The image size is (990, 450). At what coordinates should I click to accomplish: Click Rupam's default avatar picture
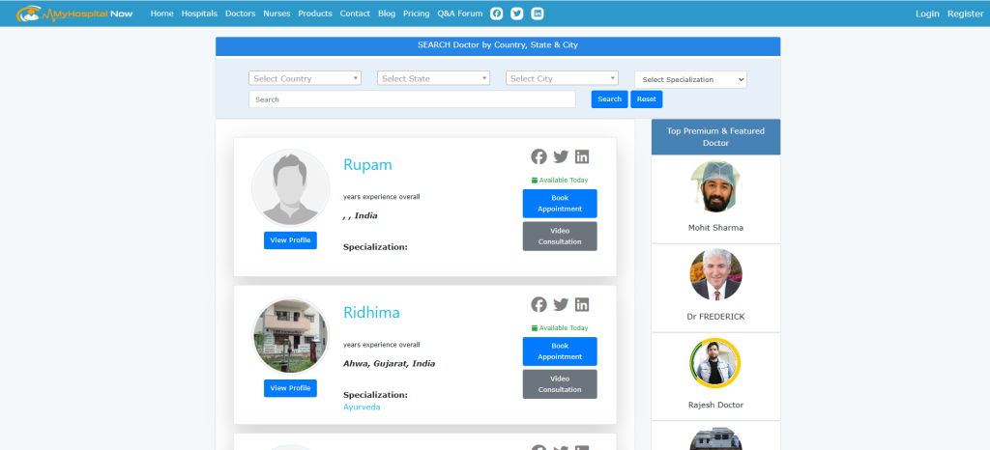pos(290,187)
